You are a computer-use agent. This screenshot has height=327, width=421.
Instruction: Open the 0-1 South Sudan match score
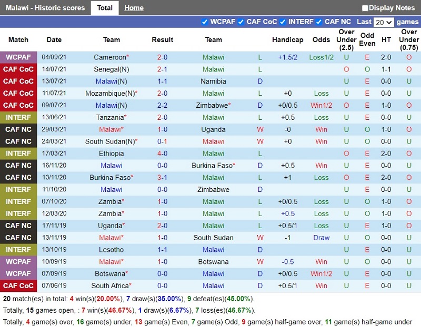pyautogui.click(x=163, y=141)
